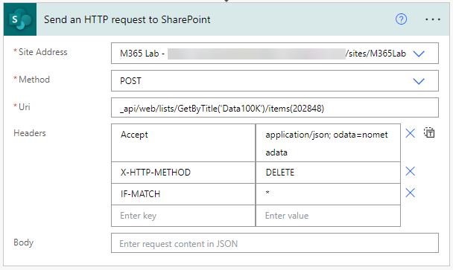The width and height of the screenshot is (453, 270).
Task: Click the 'Method' label
Action: pyautogui.click(x=34, y=80)
